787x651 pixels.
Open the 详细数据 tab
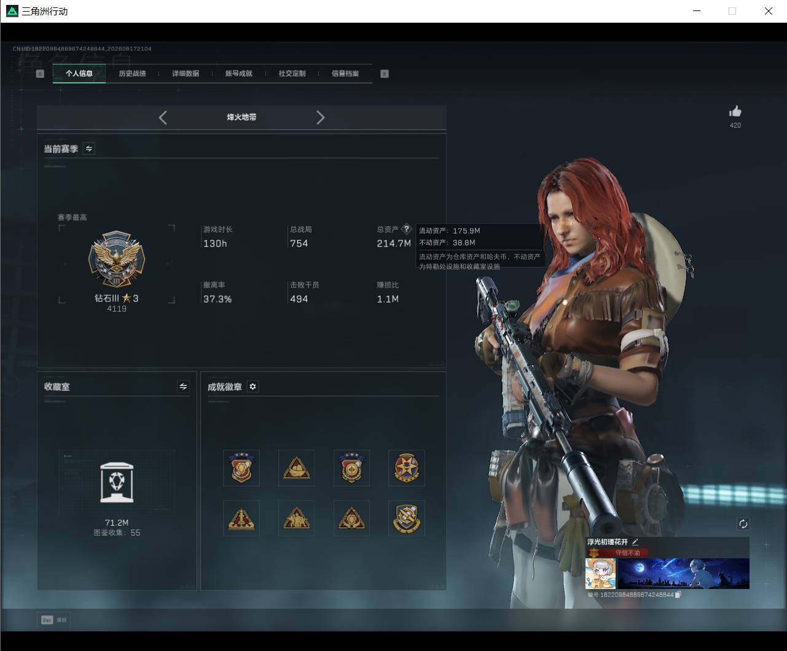pyautogui.click(x=186, y=74)
